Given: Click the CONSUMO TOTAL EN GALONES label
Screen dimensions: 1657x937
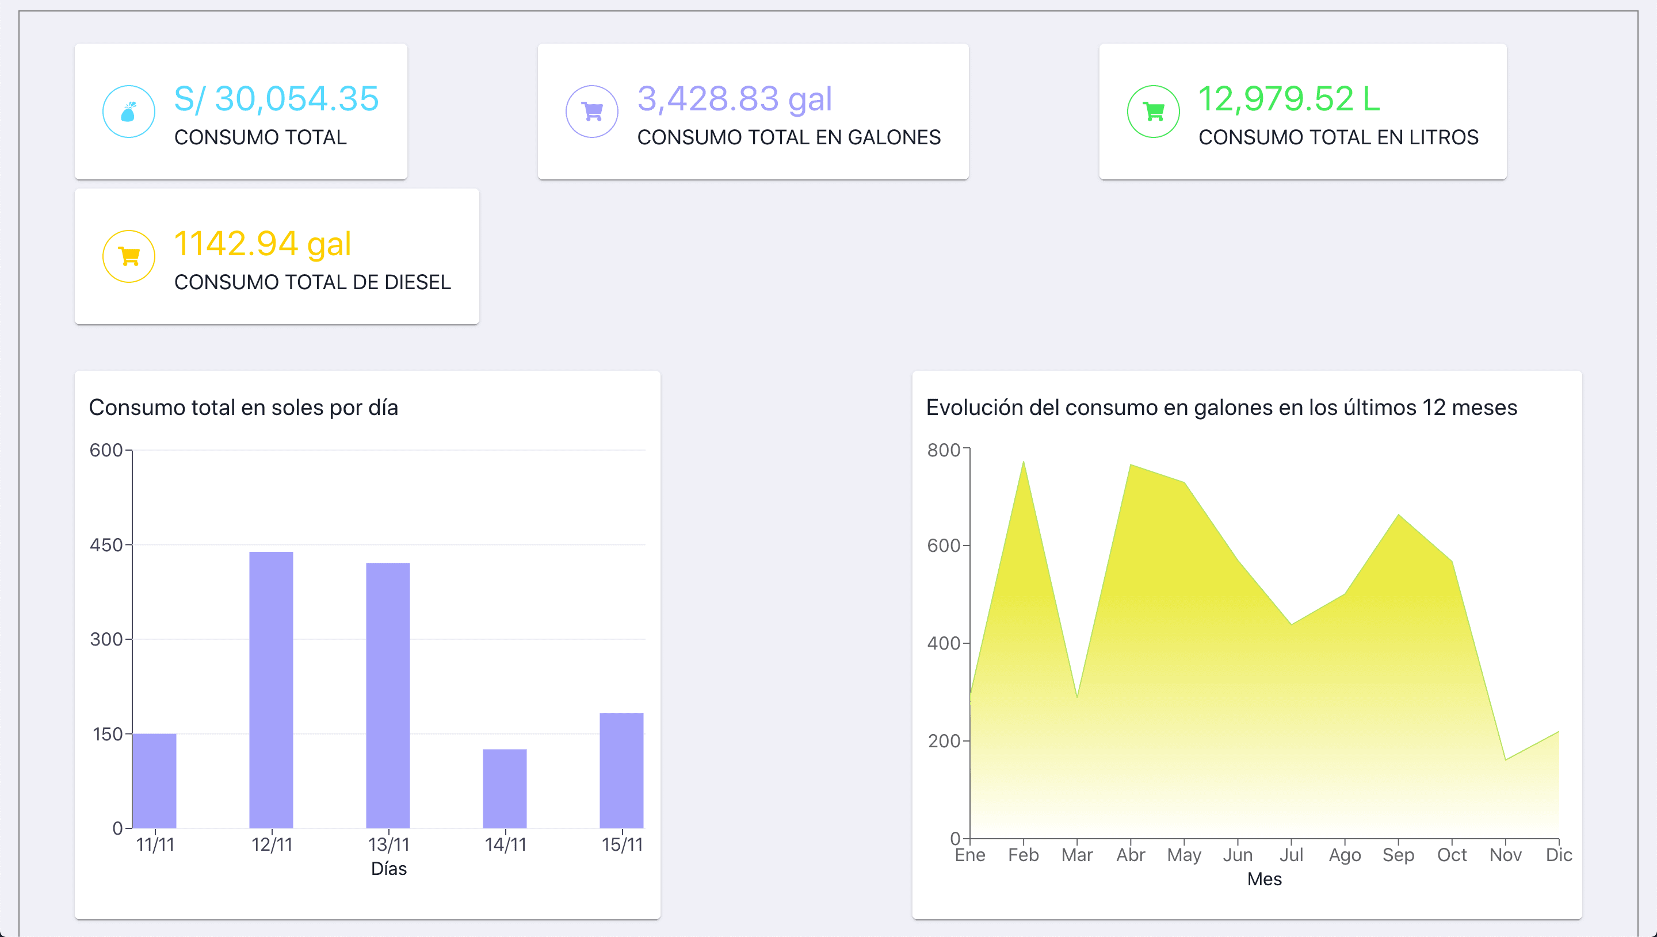Looking at the screenshot, I should coord(789,137).
